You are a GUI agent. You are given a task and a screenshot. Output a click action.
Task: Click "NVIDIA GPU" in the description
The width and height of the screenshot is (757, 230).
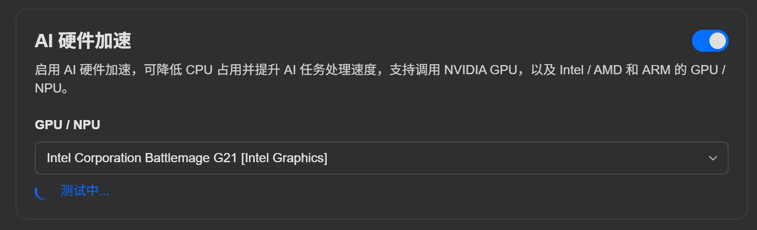pyautogui.click(x=480, y=70)
